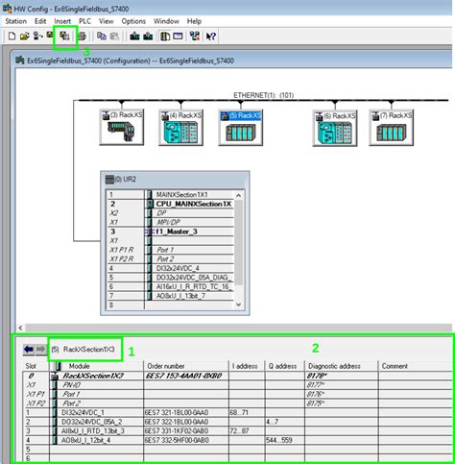
Task: Toggle the hardware catalog toolbar icon
Action: [165, 37]
